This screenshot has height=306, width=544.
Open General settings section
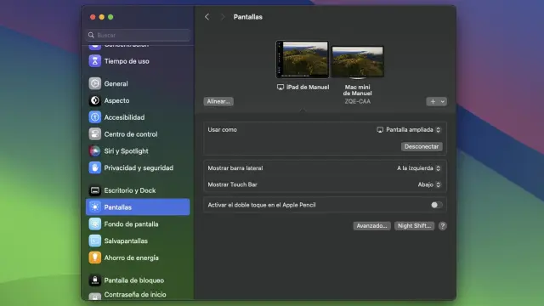[x=138, y=83]
